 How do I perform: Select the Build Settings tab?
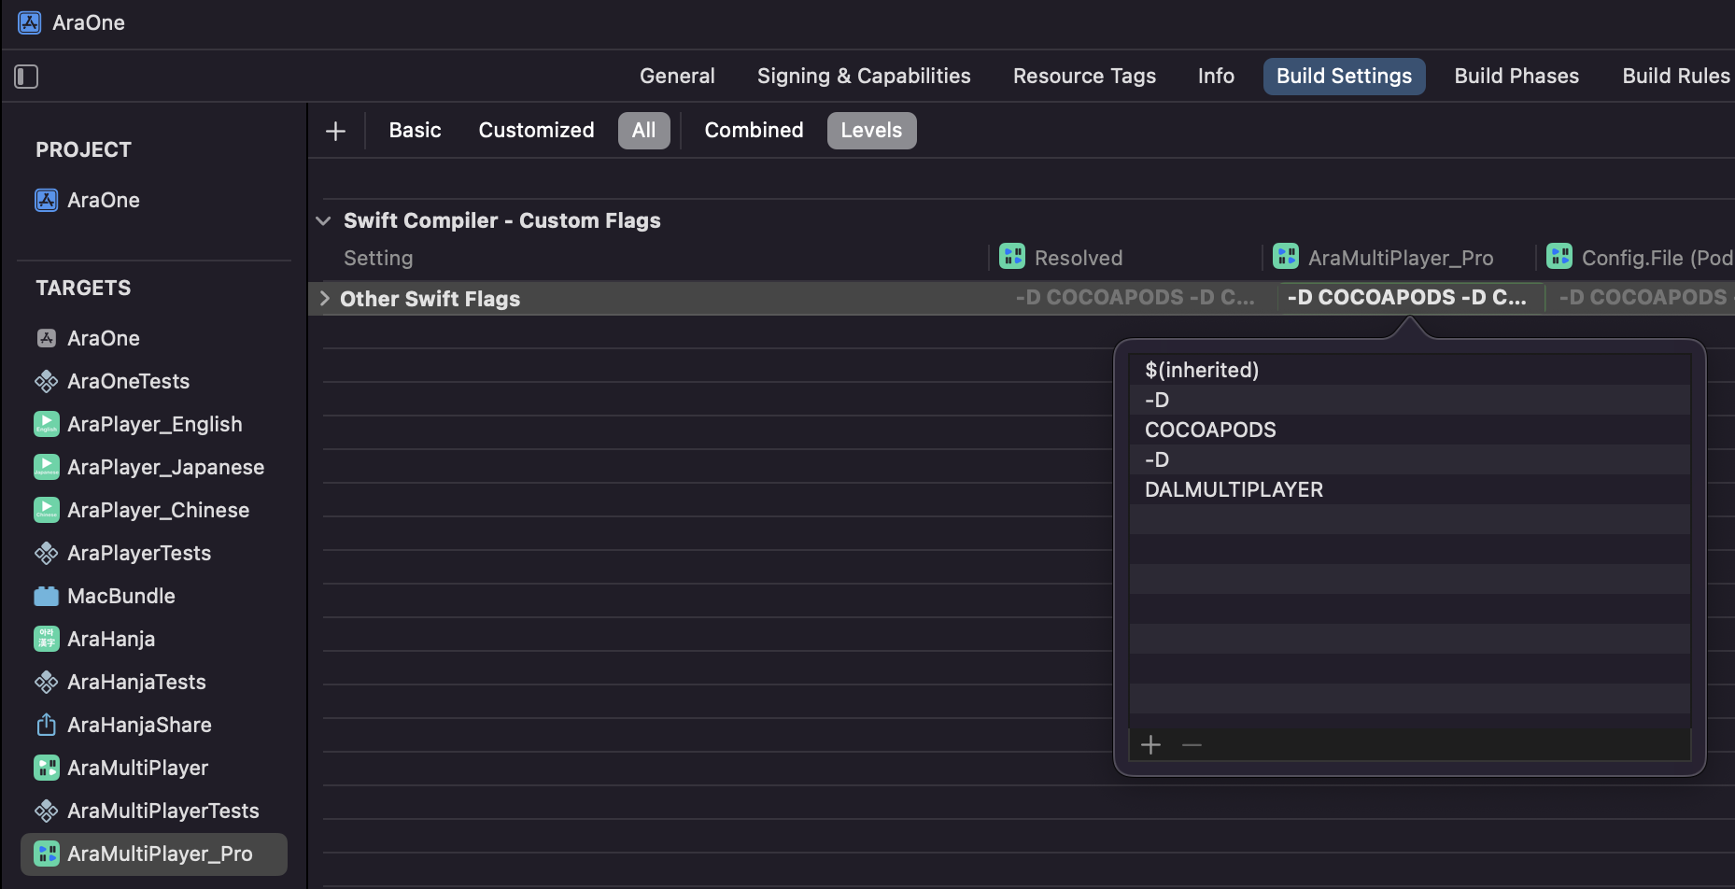coord(1344,77)
